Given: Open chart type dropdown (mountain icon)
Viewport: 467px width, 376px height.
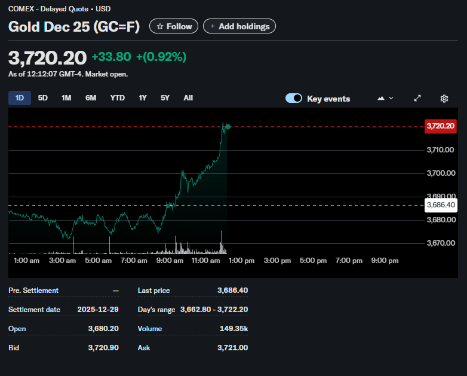Looking at the screenshot, I should pos(385,98).
